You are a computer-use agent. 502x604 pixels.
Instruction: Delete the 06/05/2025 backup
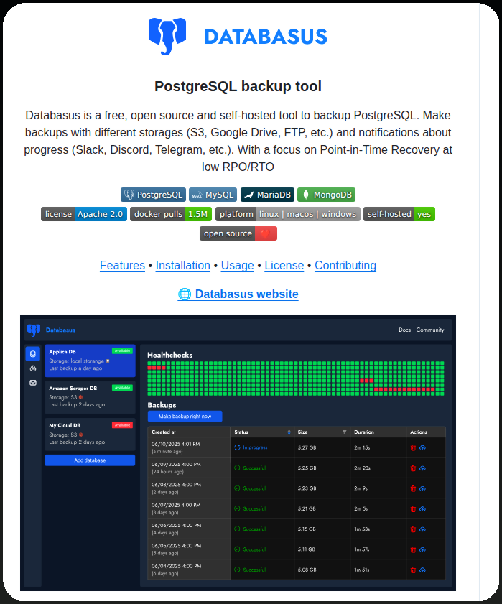point(413,549)
